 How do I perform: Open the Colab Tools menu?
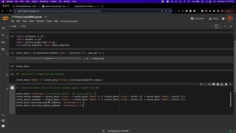[49, 21]
